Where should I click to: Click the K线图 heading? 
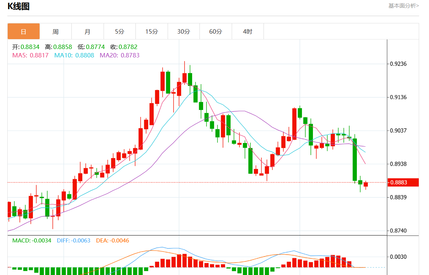[x=19, y=6]
